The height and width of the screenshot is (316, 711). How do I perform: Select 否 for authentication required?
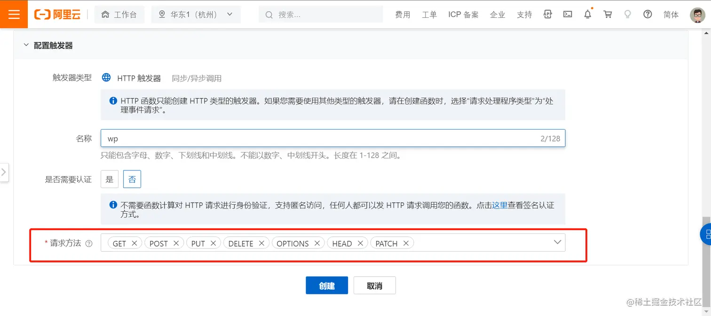[x=132, y=179]
